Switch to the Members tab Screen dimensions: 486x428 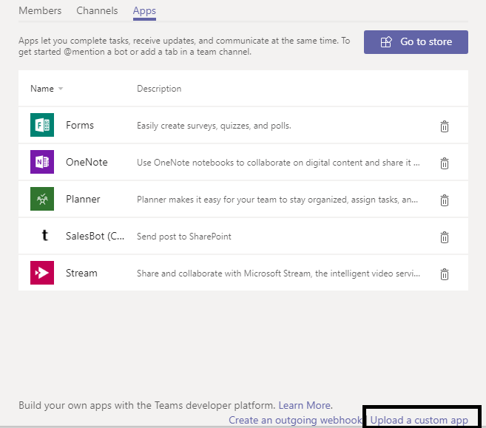tap(40, 10)
